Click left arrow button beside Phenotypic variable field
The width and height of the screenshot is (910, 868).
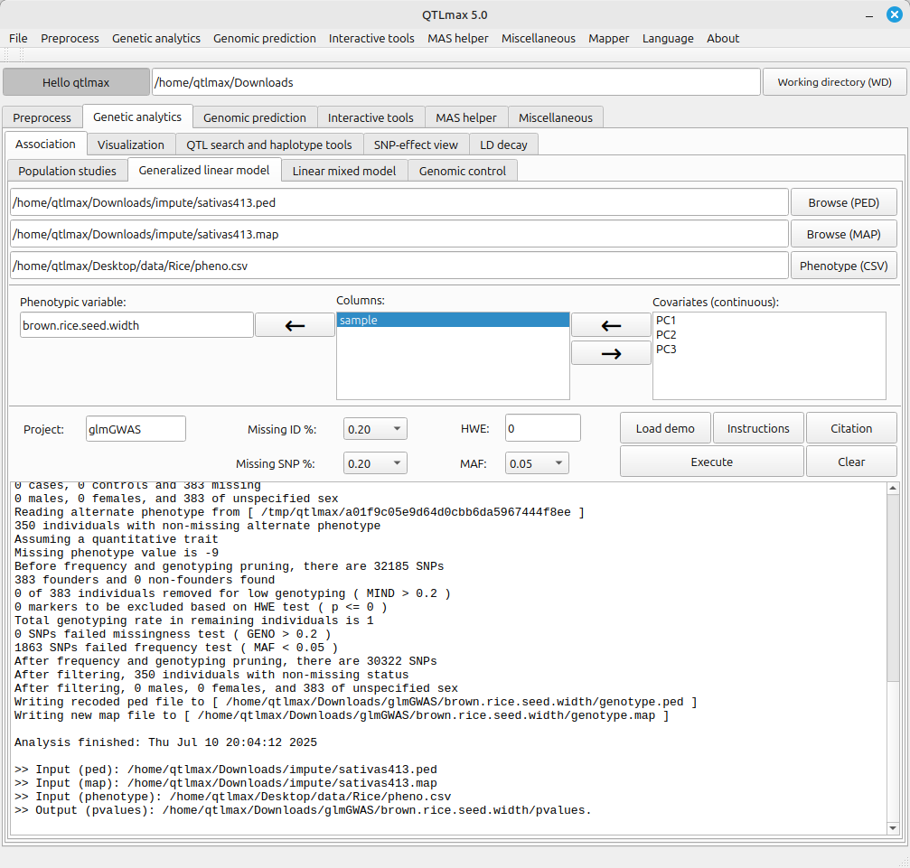pyautogui.click(x=295, y=325)
